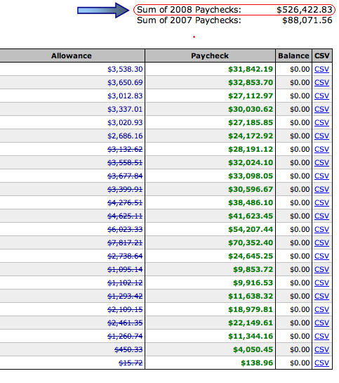Download CSV for the $27,112.97 paycheck row
Viewport: 339px width, 383px height.
[x=321, y=96]
